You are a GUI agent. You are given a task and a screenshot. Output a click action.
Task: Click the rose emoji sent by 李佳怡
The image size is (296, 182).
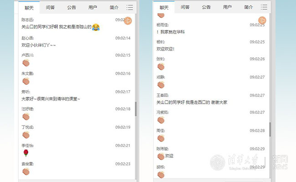[x=26, y=152]
